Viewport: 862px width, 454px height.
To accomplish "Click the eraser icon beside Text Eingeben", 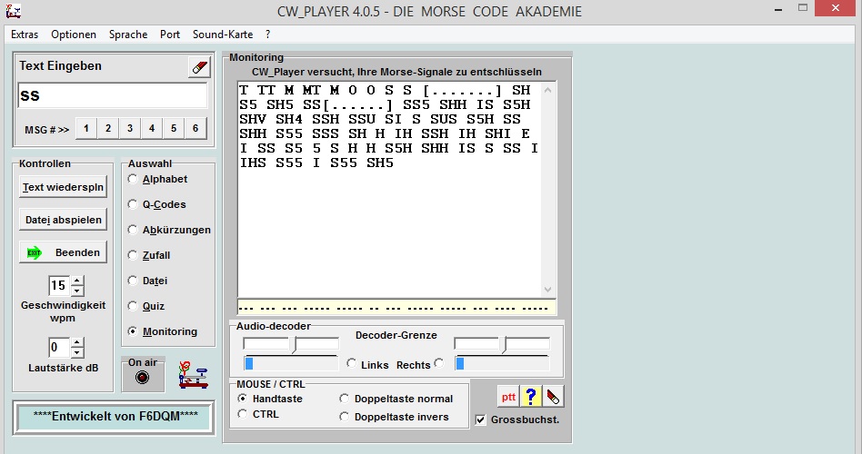I will 198,67.
